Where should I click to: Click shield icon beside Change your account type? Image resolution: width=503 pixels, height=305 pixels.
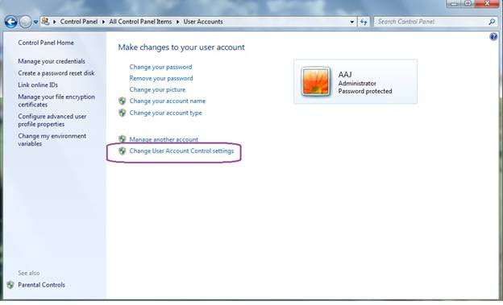[x=123, y=113]
